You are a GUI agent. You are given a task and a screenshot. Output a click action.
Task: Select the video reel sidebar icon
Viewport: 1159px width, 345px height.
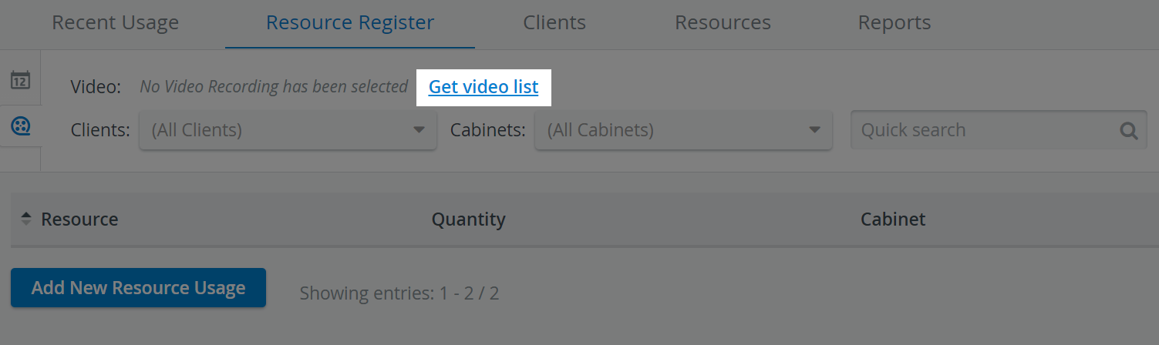pyautogui.click(x=21, y=126)
